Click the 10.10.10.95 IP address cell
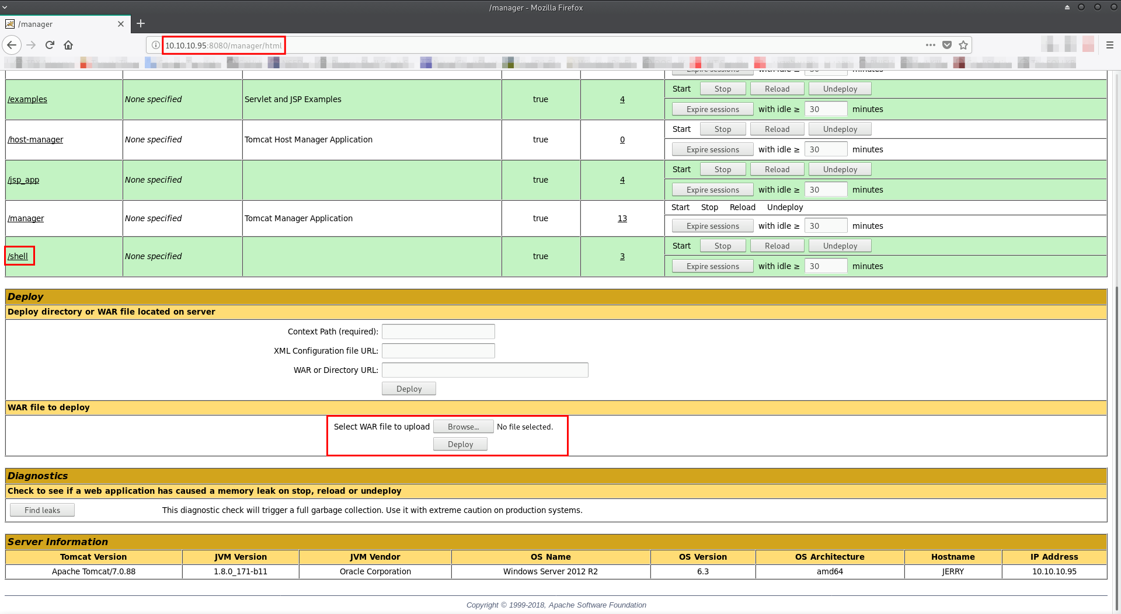This screenshot has width=1121, height=614. point(1054,571)
